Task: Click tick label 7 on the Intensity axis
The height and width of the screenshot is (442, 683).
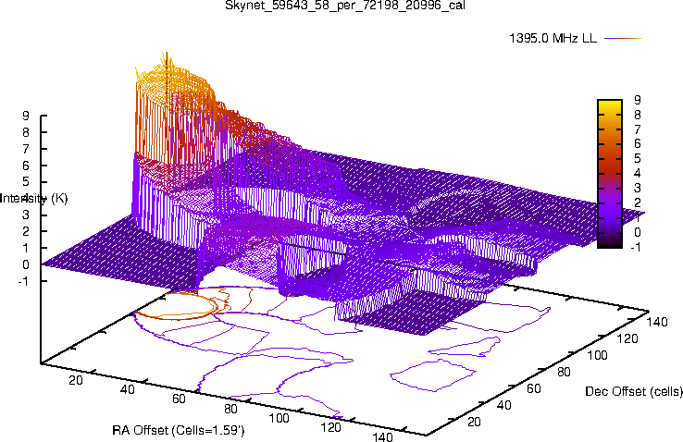Action: [26, 149]
